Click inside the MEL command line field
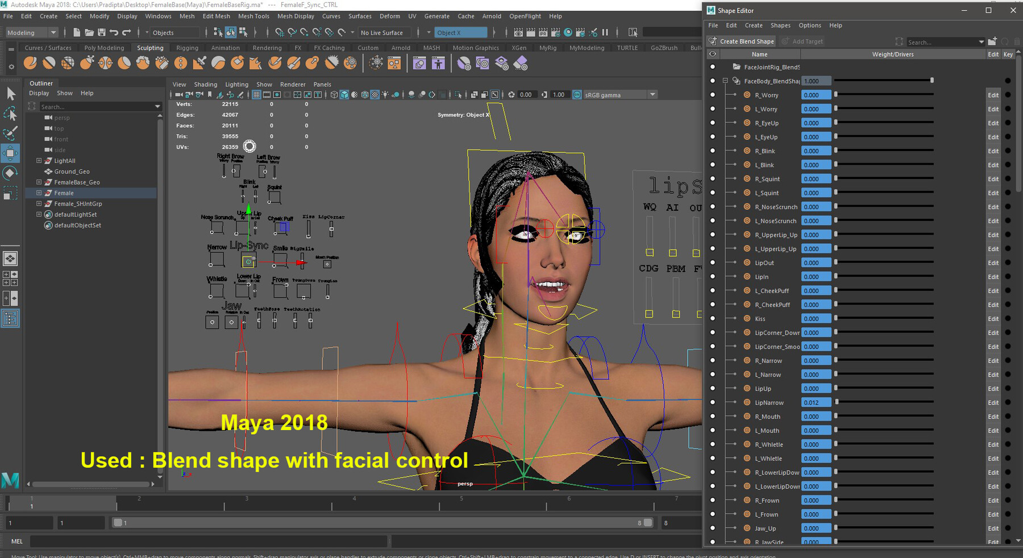This screenshot has width=1023, height=558. coord(170,541)
